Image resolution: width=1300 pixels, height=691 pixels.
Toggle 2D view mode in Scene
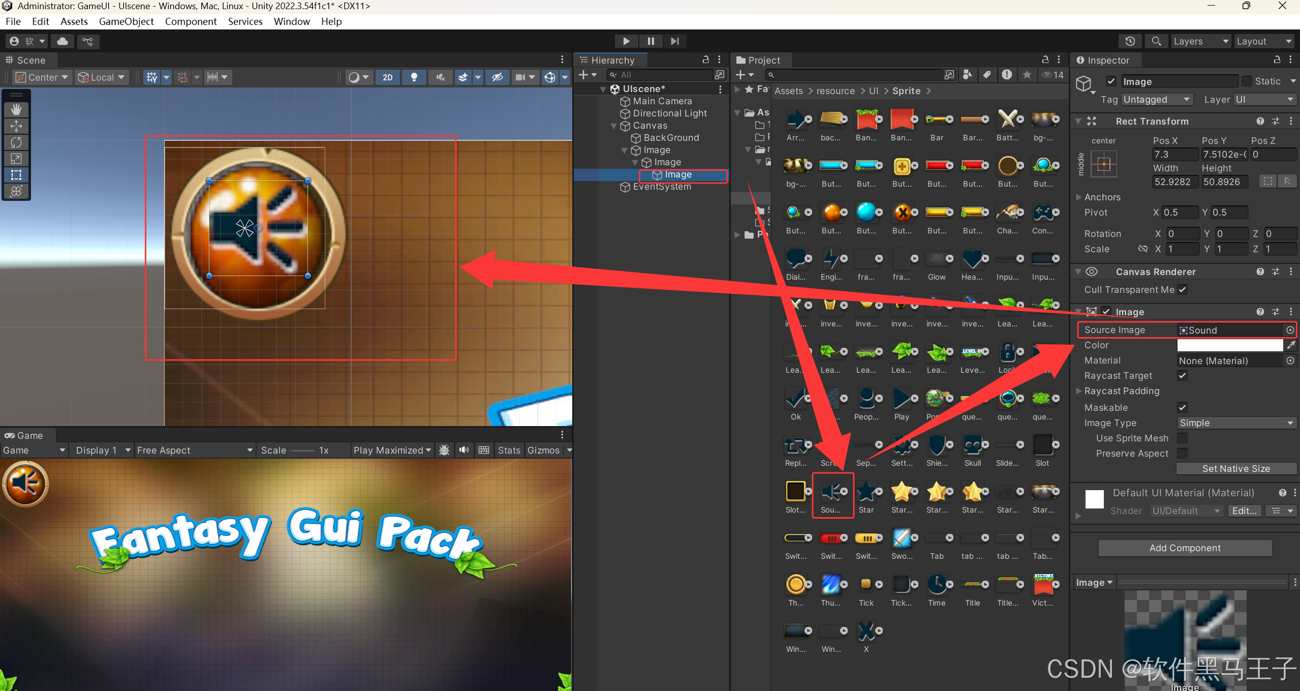[x=388, y=77]
